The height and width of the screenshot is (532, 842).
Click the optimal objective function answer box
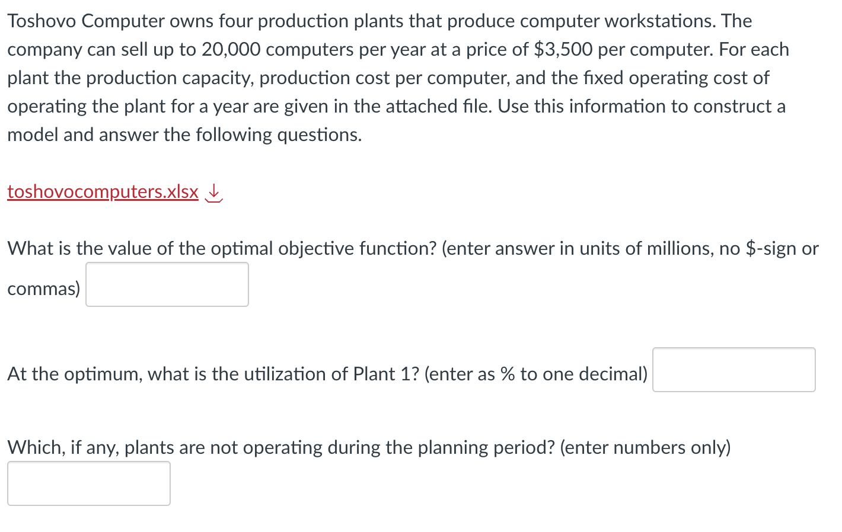pos(167,284)
